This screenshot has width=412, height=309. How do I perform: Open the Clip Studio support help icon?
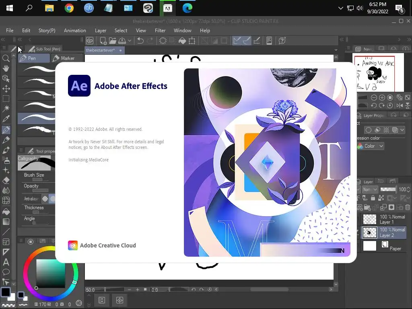coord(282,41)
